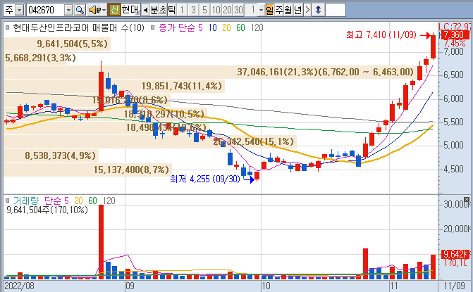Click the blue 10-day moving average label
Image resolution: width=473 pixels, height=292 pixels.
click(212, 27)
